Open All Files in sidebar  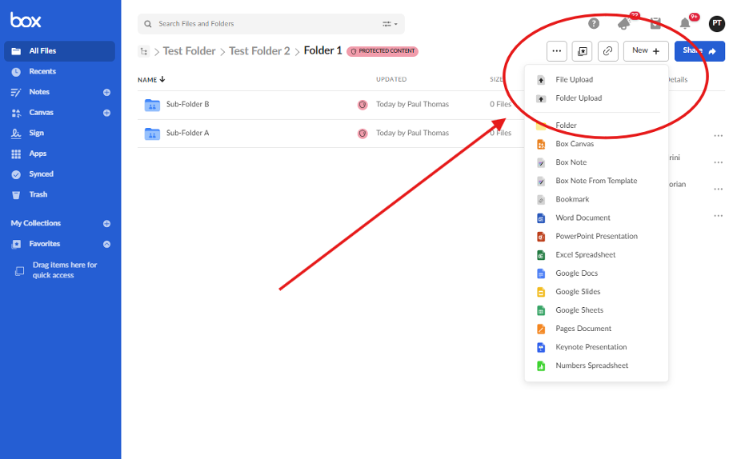[x=59, y=51]
